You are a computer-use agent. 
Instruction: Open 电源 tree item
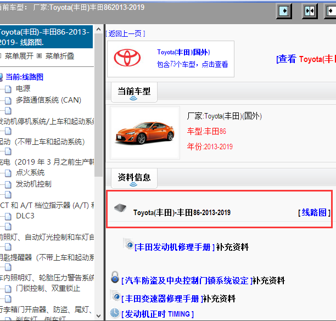(23, 88)
